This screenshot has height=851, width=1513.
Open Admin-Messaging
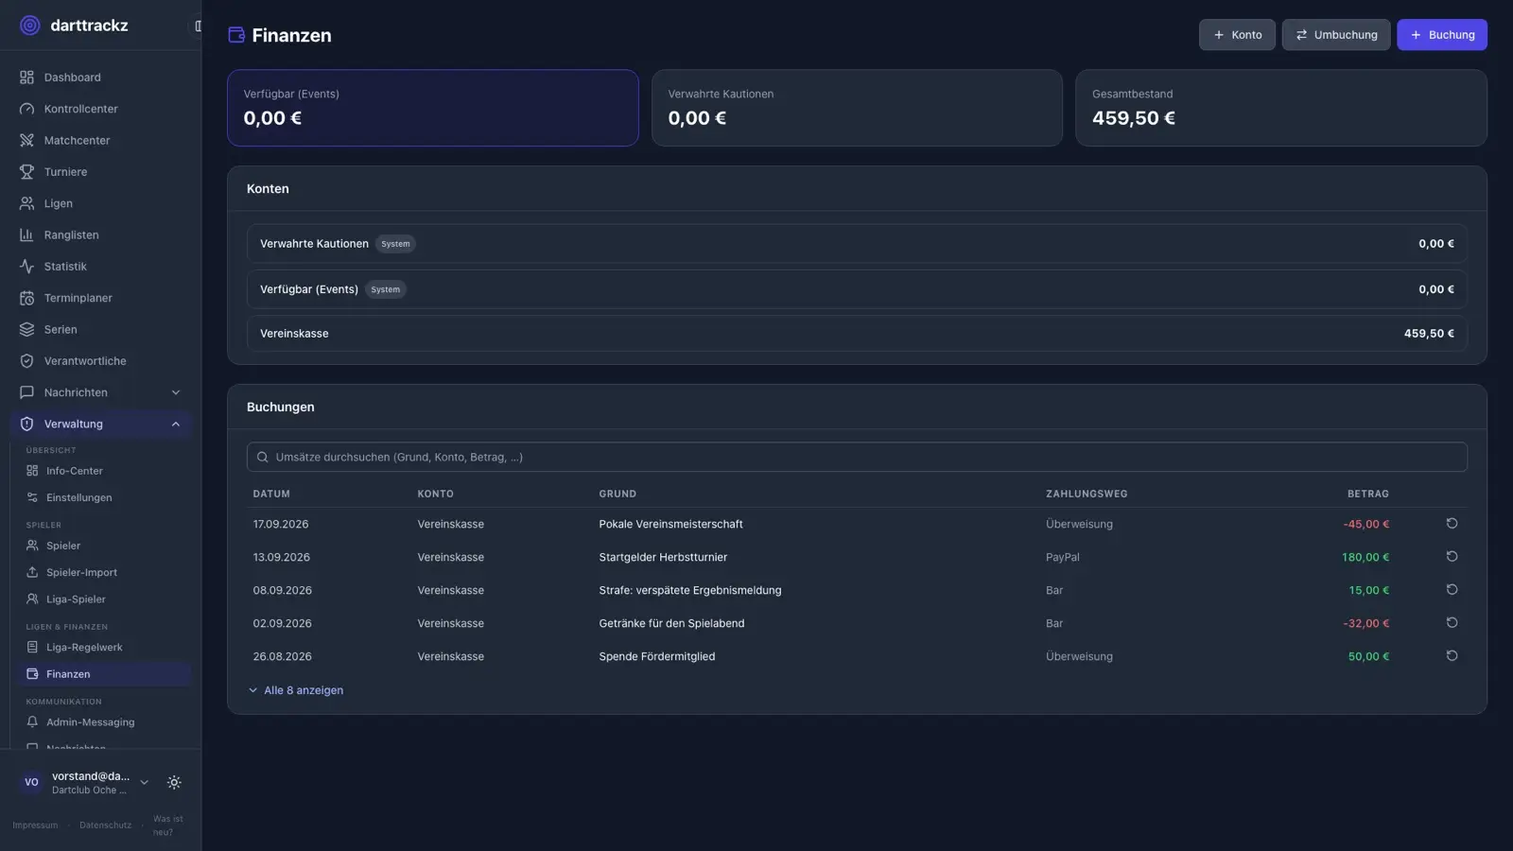(105, 722)
